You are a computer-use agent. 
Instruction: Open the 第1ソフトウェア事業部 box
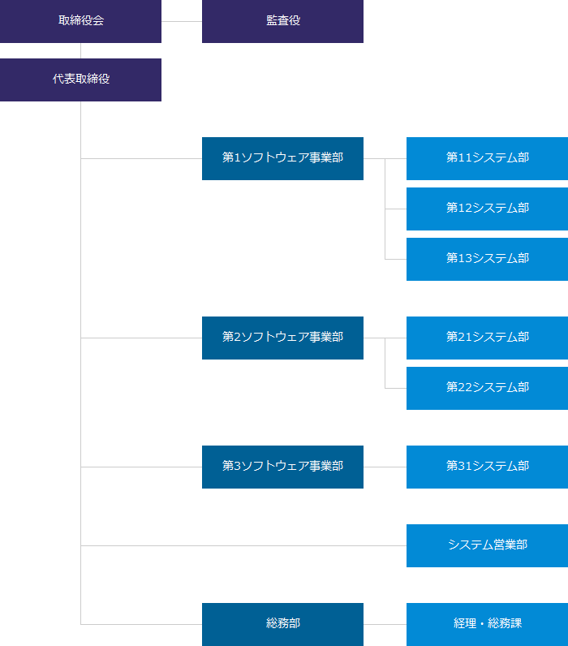[282, 158]
